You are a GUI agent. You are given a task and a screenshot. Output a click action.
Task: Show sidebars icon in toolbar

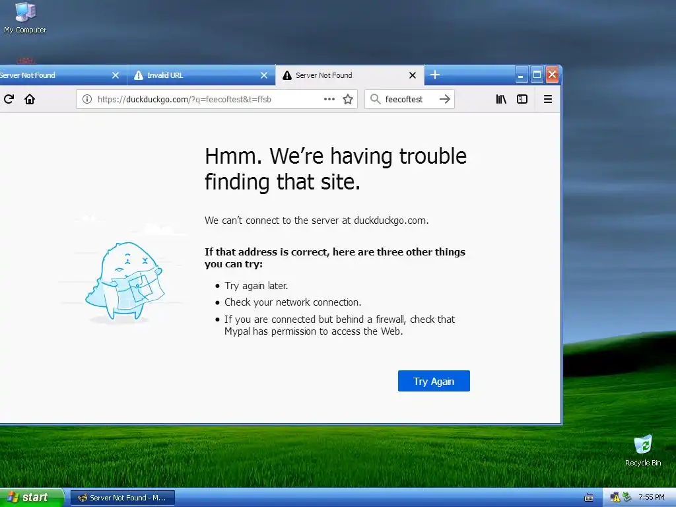point(522,99)
